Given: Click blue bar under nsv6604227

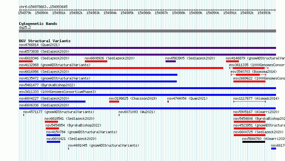Looking at the screenshot, I should tap(52, 102).
